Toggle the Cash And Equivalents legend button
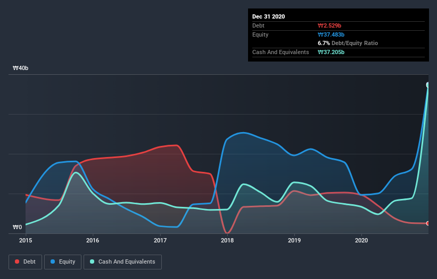The height and width of the screenshot is (279, 437). click(122, 262)
